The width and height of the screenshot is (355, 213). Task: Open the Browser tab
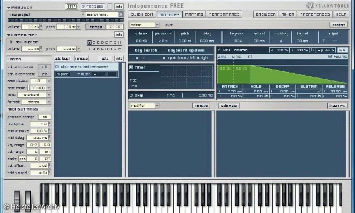click(x=265, y=14)
